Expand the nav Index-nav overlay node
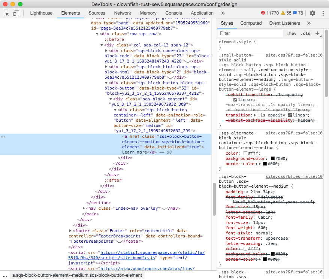Screen dimensions: 329x279 tap(84, 208)
